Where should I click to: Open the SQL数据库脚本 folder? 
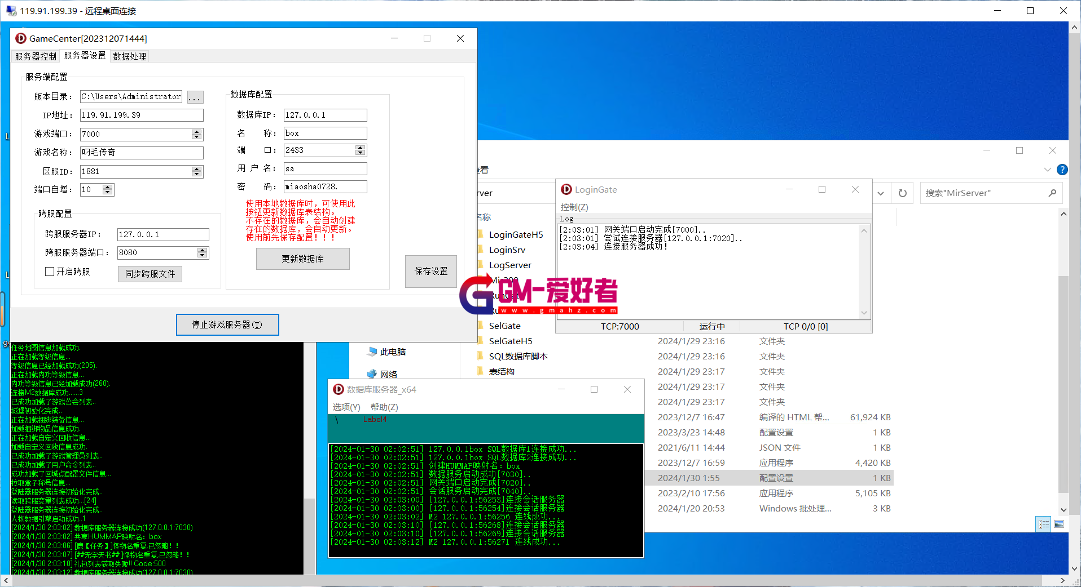tap(518, 356)
